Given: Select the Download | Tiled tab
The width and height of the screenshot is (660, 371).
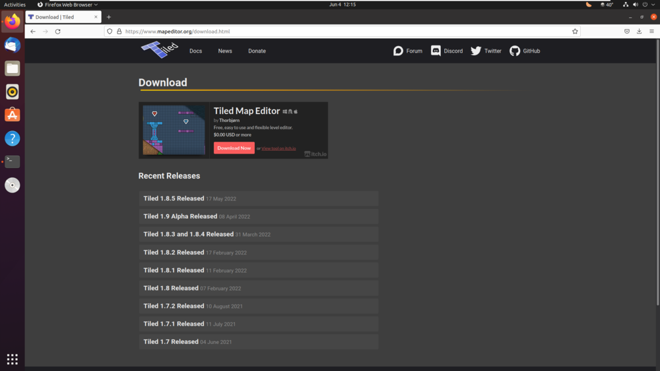Looking at the screenshot, I should click(x=63, y=17).
